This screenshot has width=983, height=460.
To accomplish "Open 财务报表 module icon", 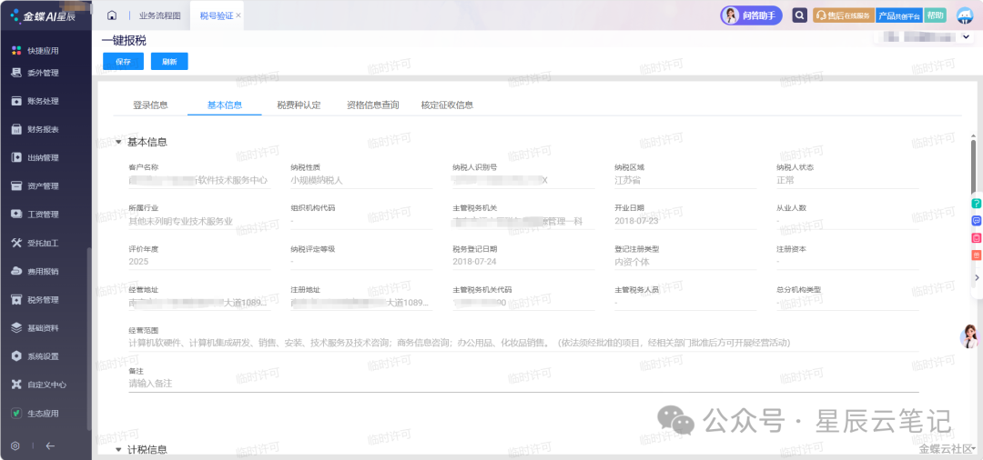I will (x=17, y=130).
